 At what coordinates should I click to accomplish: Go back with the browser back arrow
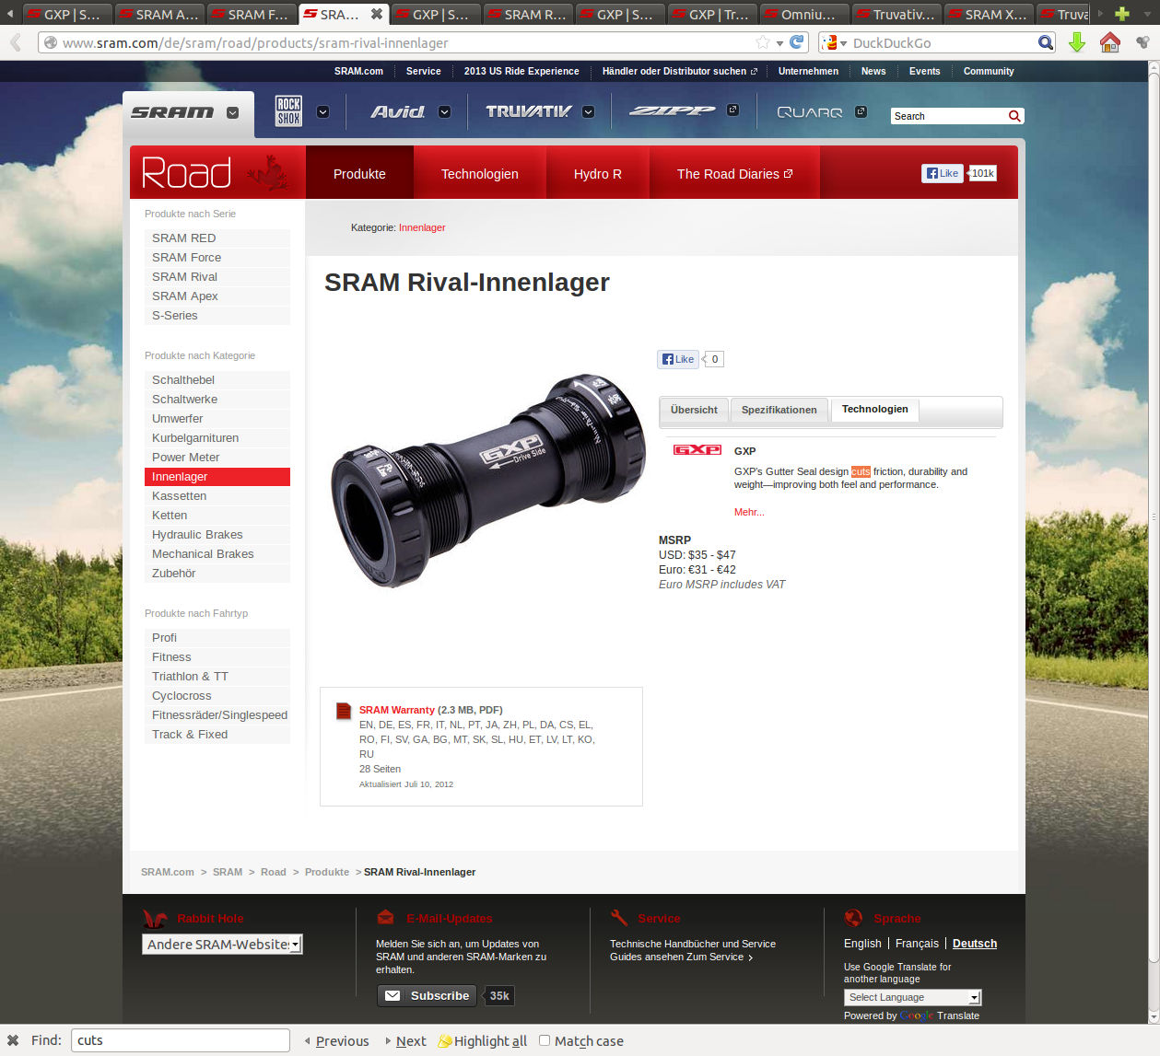tap(16, 42)
